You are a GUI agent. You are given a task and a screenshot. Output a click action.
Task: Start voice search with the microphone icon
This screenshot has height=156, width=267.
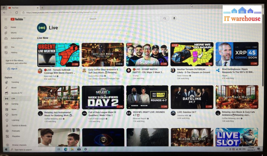click(174, 19)
